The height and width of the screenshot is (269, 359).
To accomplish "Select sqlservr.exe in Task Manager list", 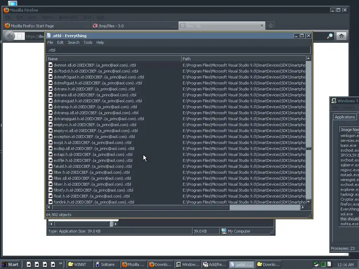I will point(350,165).
